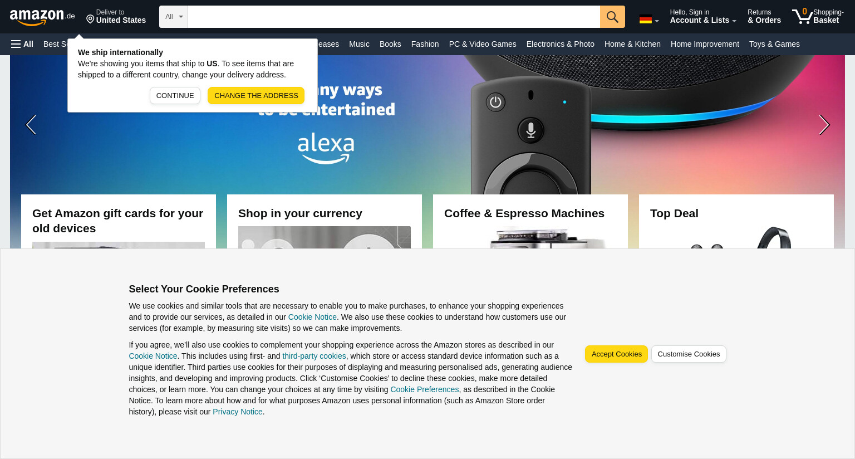Screen dimensions: 855x459
Task: Advance banner with right arrow
Action: coord(824,125)
